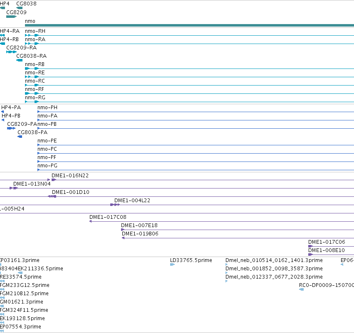Open the HP4-RB transcript label
The height and width of the screenshot is (333, 354).
pyautogui.click(x=9, y=39)
